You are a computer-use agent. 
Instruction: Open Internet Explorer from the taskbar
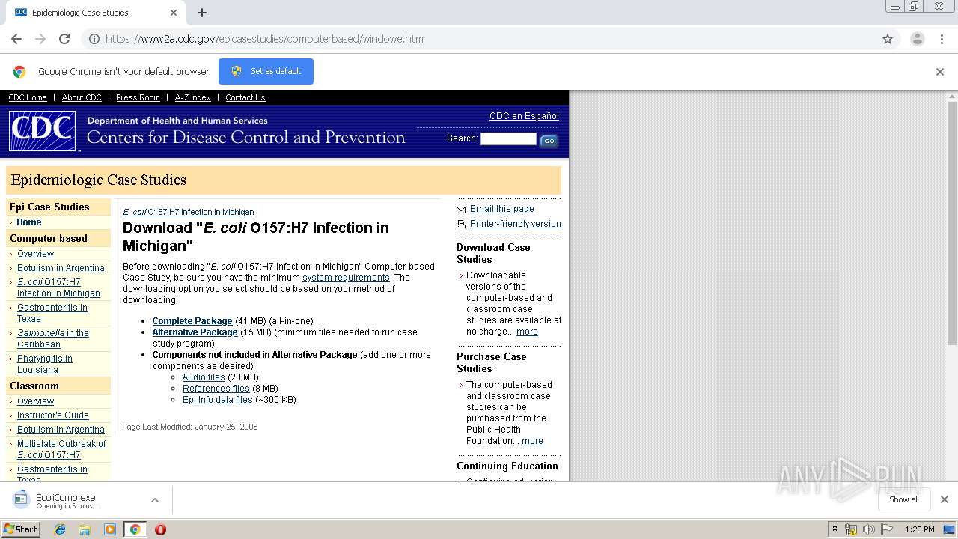coord(60,529)
